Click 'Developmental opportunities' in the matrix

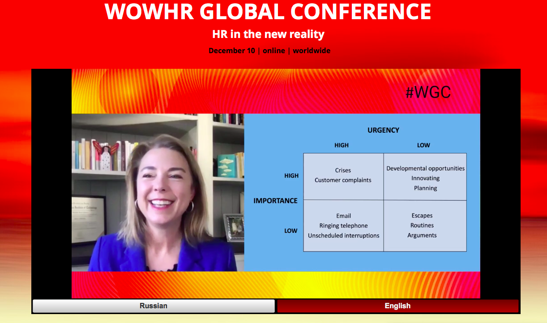click(x=425, y=168)
